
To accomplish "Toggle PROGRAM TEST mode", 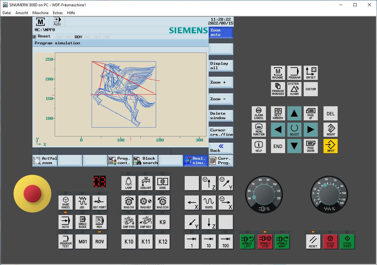I will [66, 242].
